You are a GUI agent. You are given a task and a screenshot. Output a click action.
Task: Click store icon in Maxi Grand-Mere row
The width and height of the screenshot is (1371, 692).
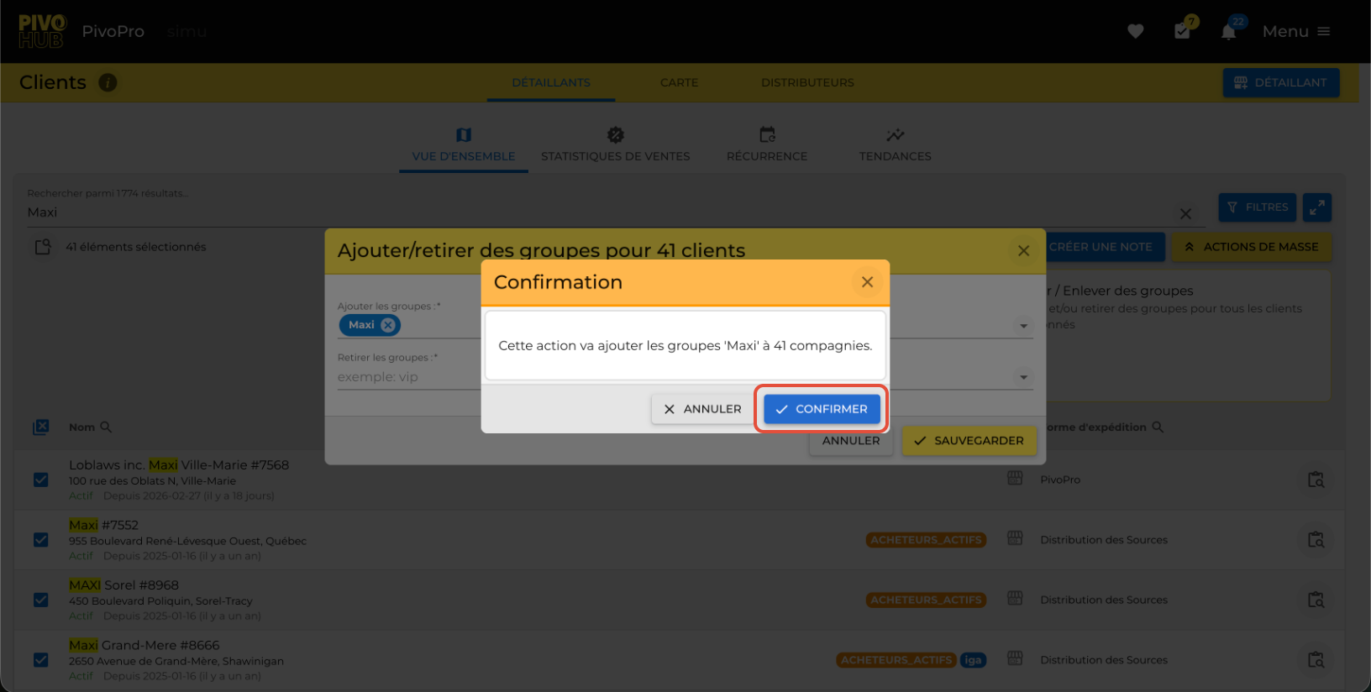click(x=1015, y=658)
